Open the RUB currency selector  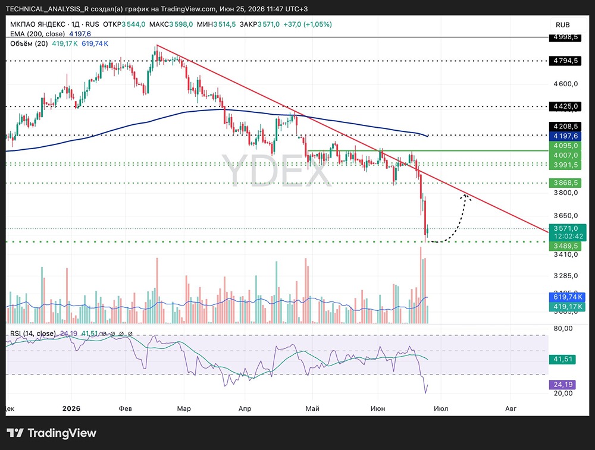[x=562, y=25]
